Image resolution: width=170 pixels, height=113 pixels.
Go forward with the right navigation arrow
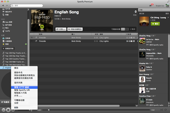(7, 5)
